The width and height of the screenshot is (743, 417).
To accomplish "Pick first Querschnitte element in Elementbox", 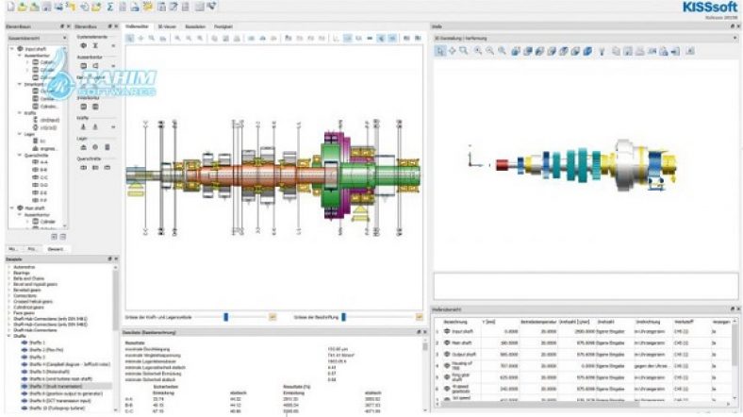I will click(x=83, y=168).
